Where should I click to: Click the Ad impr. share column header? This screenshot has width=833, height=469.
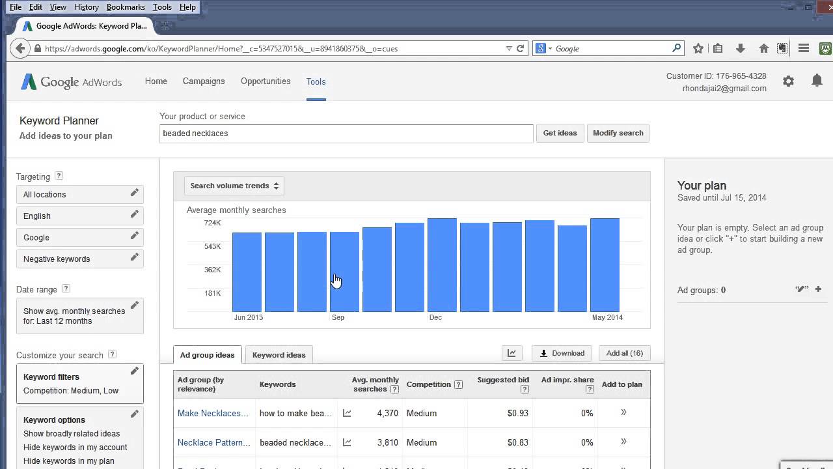[567, 384]
